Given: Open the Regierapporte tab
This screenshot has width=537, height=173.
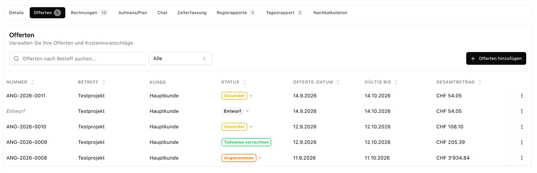Looking at the screenshot, I should pos(236,13).
